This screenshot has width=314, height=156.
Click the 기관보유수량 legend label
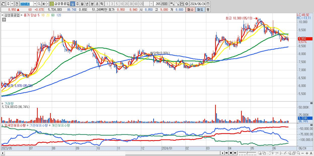click(x=38, y=125)
